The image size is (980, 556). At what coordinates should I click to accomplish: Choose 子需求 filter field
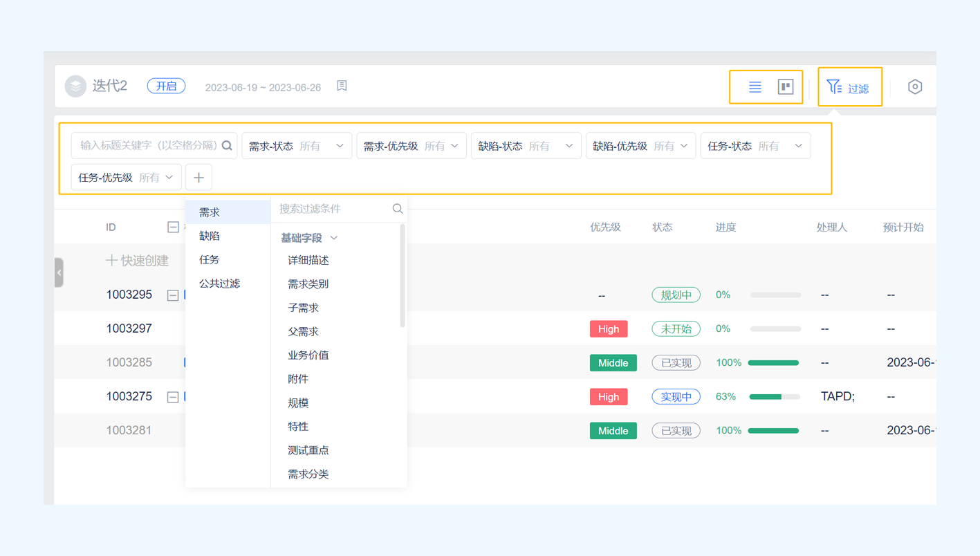303,308
